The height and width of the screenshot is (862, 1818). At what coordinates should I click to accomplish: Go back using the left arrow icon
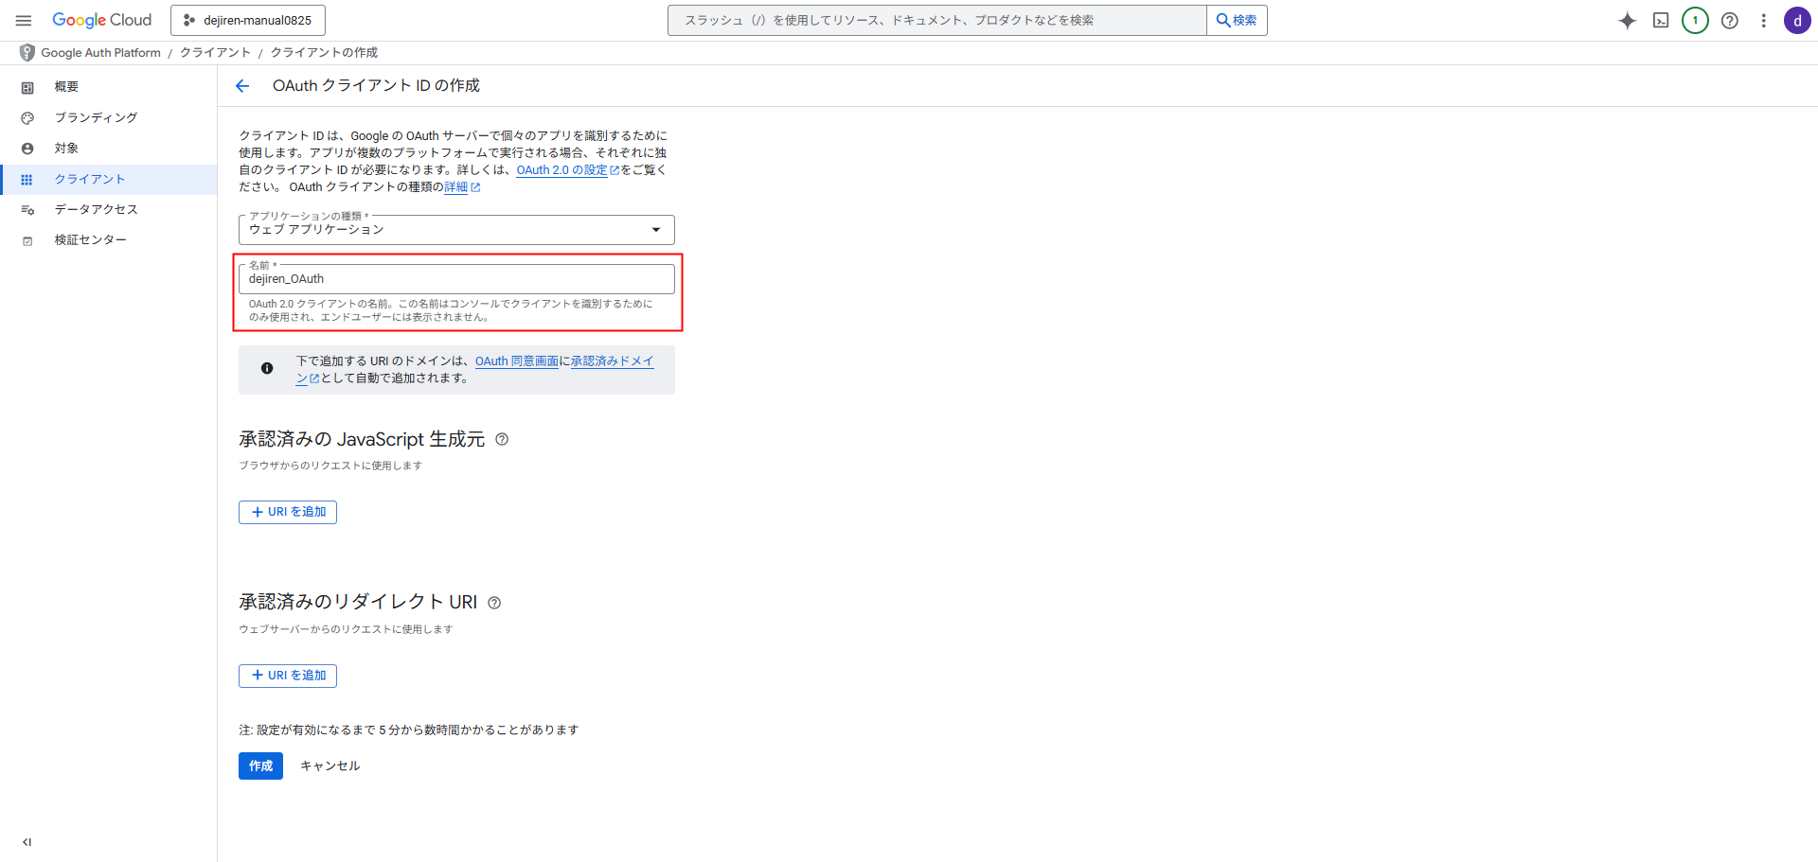pyautogui.click(x=242, y=86)
